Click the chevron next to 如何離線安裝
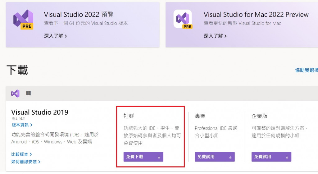The width and height of the screenshot is (318, 174). (39, 162)
